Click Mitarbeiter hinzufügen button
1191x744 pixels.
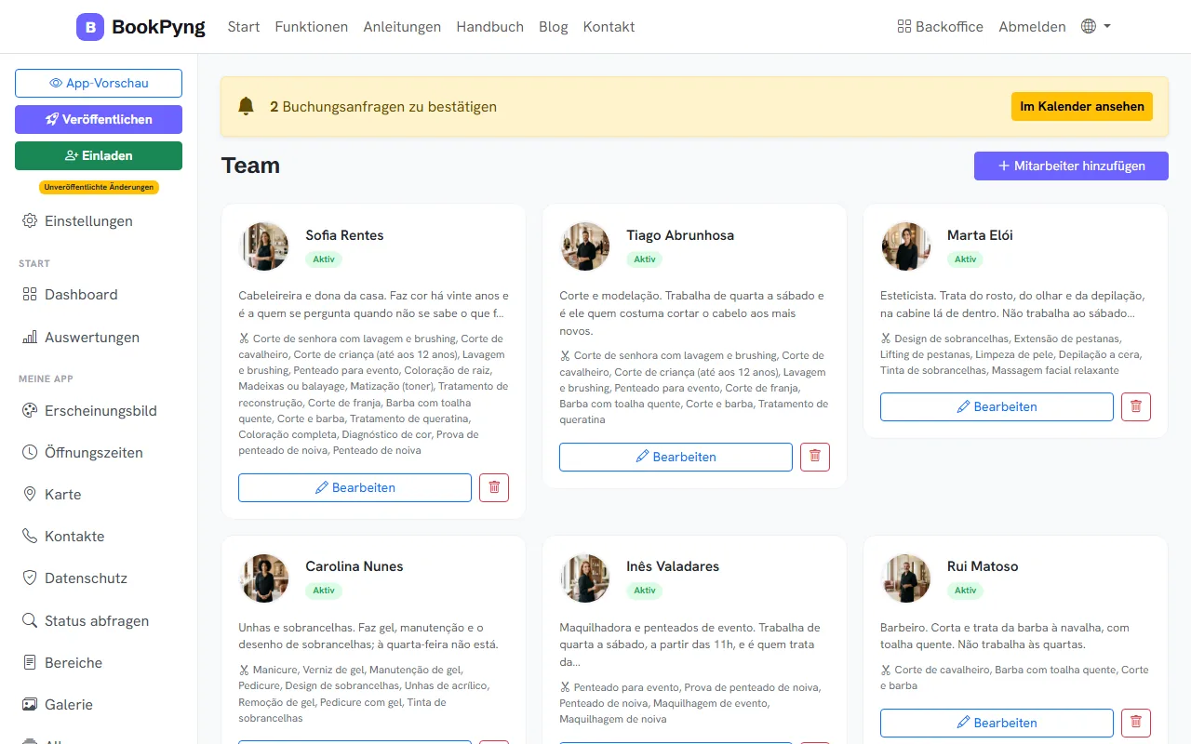tap(1071, 166)
